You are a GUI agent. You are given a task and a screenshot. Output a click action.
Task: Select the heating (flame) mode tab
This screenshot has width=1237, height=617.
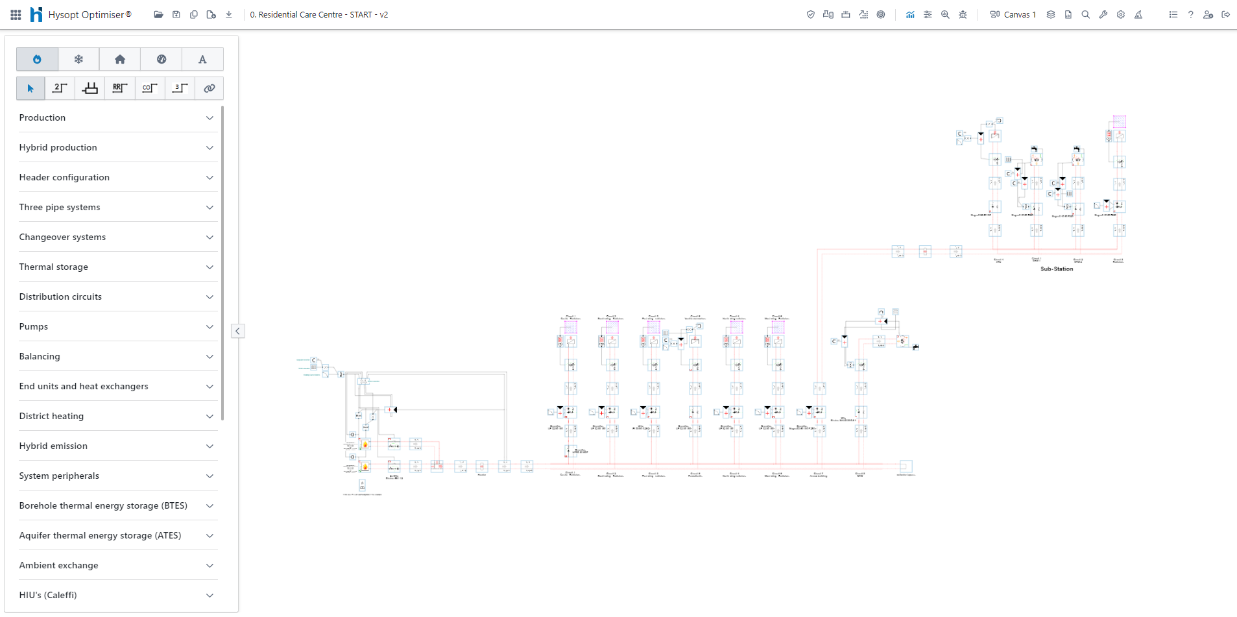[x=37, y=59]
